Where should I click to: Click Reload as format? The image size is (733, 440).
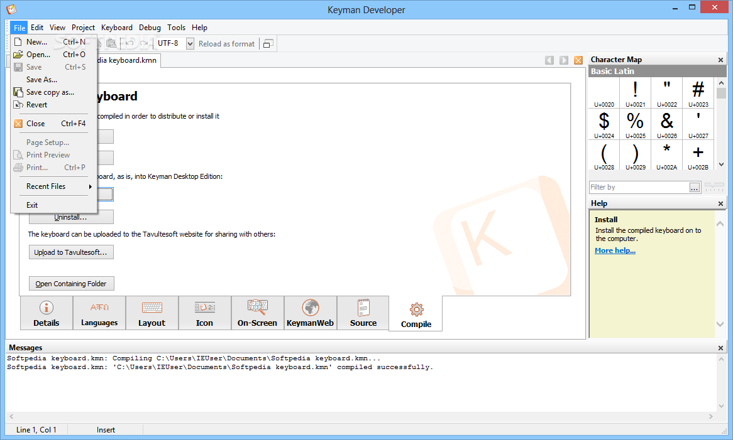pyautogui.click(x=227, y=44)
